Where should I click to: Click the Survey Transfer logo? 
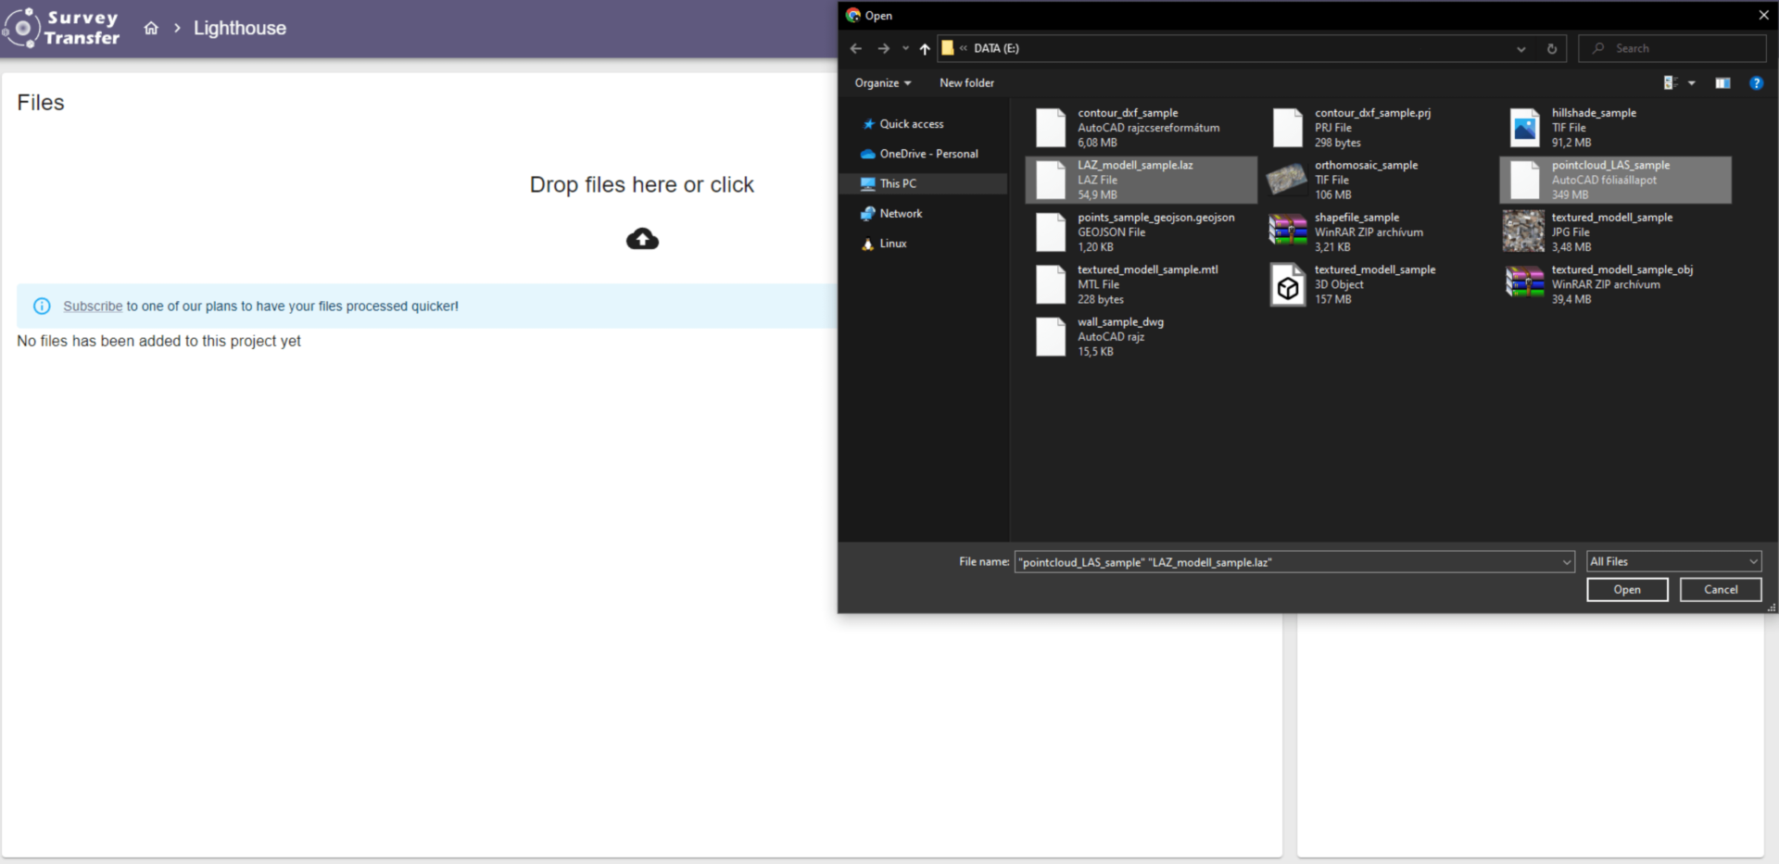pos(63,28)
